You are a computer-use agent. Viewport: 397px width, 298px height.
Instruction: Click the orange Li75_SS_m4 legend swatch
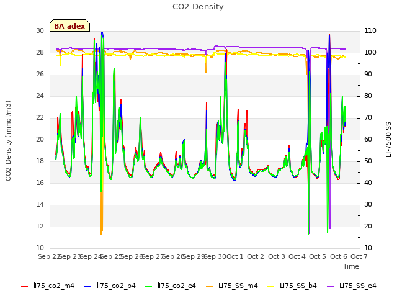[210, 287]
